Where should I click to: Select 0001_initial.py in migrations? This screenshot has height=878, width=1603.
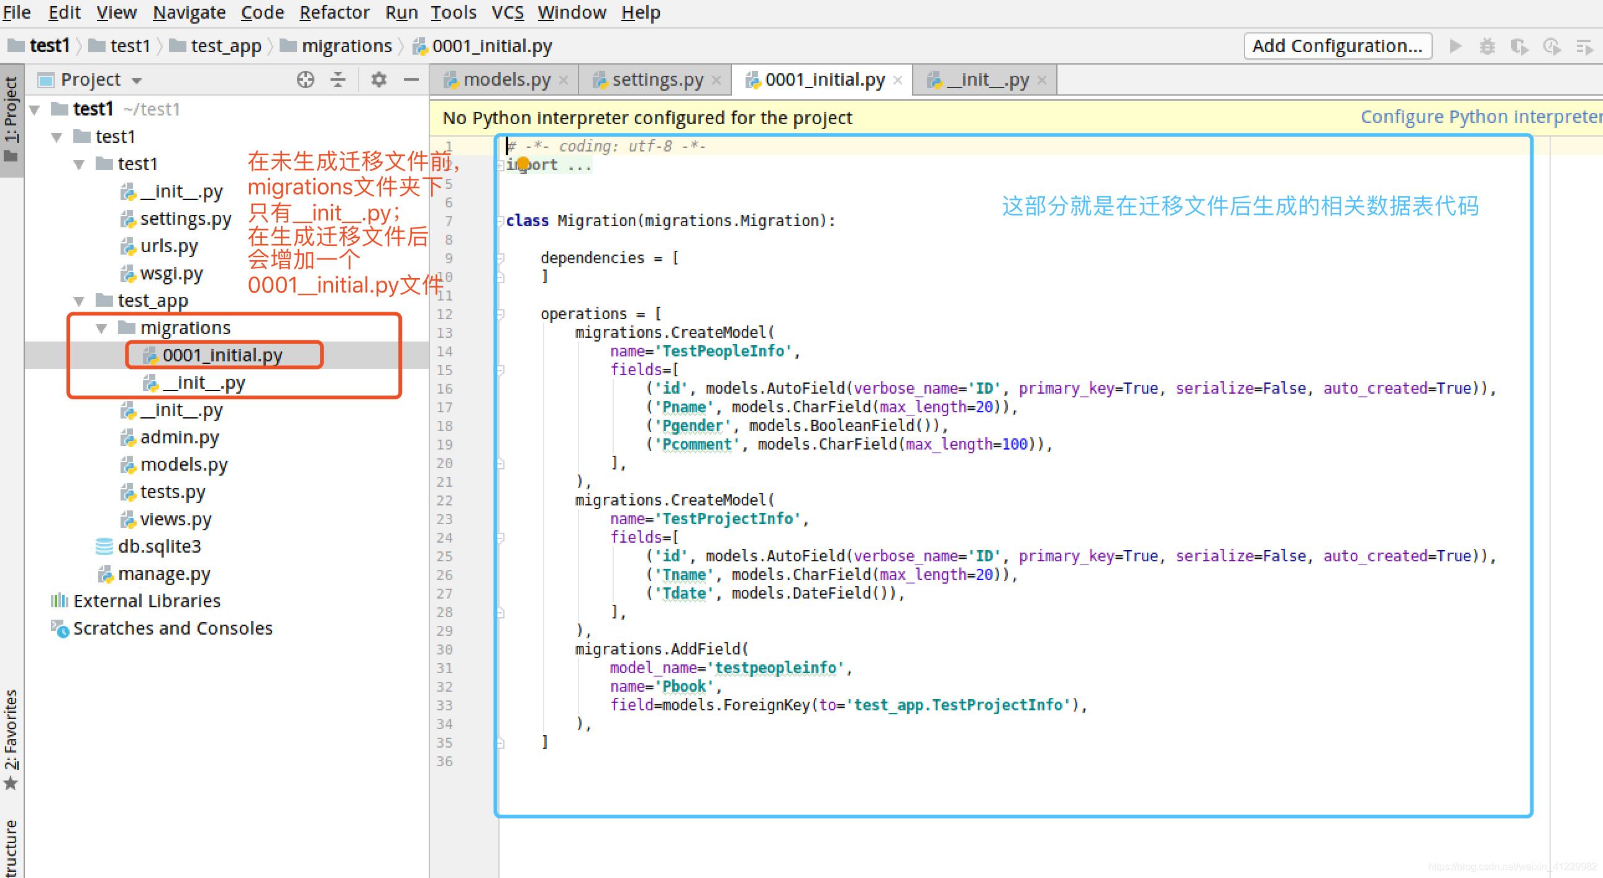coord(222,355)
